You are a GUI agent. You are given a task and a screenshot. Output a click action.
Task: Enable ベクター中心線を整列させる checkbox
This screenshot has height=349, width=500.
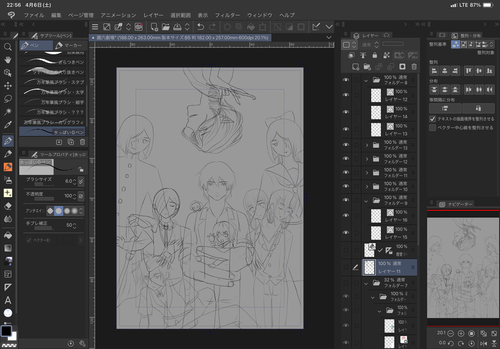coord(433,128)
